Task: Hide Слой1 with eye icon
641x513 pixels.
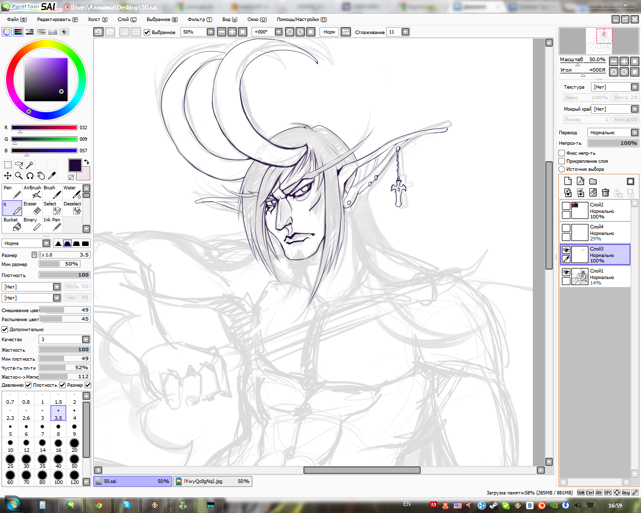Action: coord(566,272)
